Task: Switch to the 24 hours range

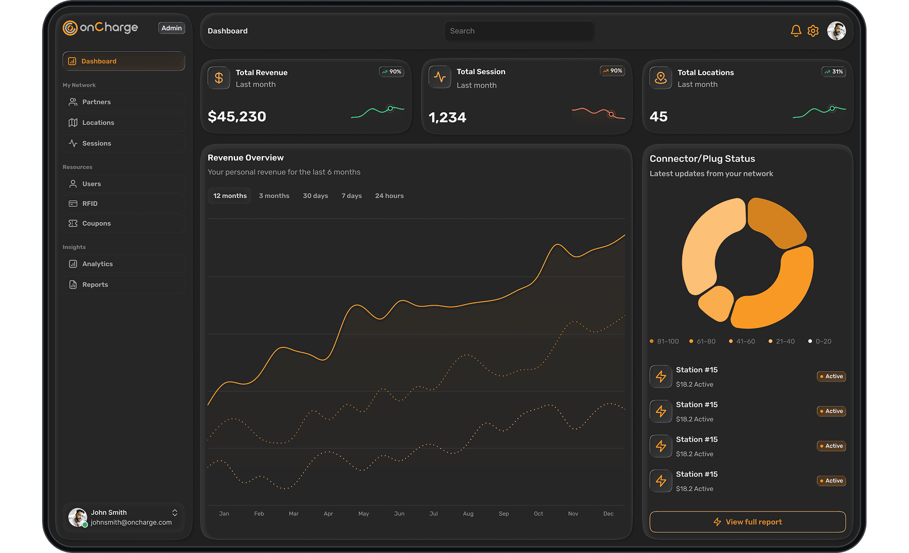Action: 389,195
